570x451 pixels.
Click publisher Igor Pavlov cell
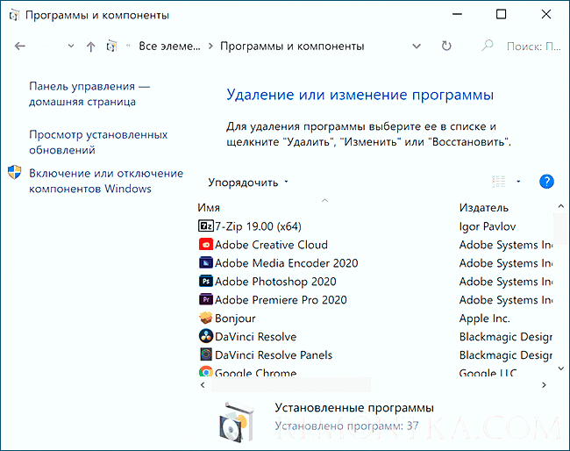487,226
